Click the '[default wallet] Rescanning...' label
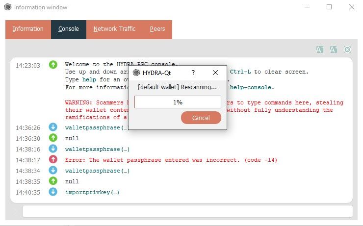This screenshot has width=363, height=226. pos(178,87)
